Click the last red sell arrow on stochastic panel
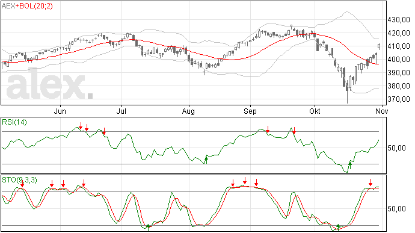415x233 pixels. tap(370, 182)
